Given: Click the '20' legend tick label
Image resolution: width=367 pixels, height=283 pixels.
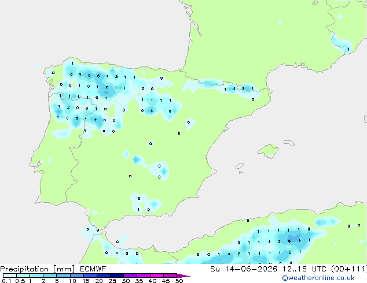Looking at the screenshot, I should point(99,281).
